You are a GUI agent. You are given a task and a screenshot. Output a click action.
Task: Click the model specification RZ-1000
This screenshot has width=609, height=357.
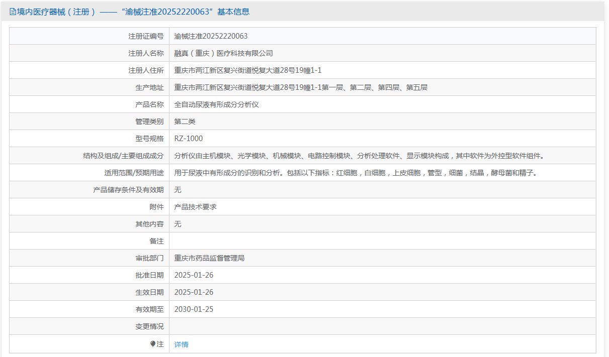point(189,139)
